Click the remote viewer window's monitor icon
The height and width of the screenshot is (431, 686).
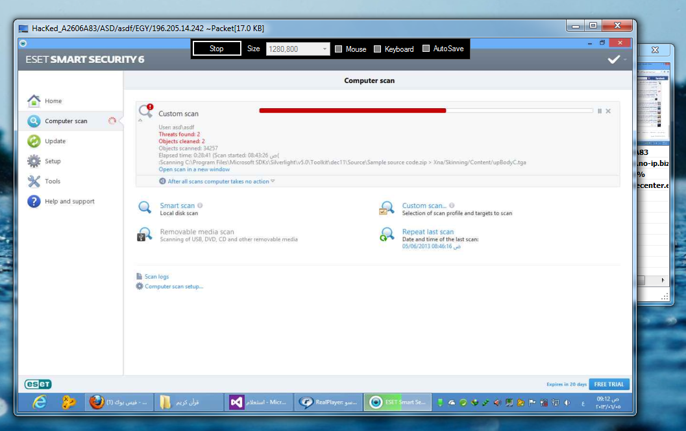(23, 29)
